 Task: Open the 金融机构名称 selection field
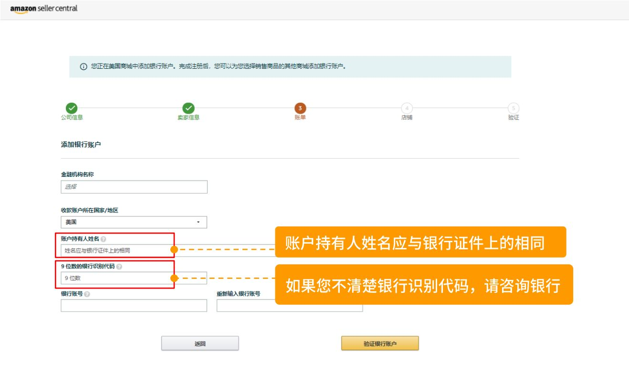(x=134, y=187)
